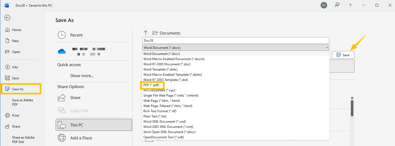Click the Word app icon in title bar

point(7,5)
